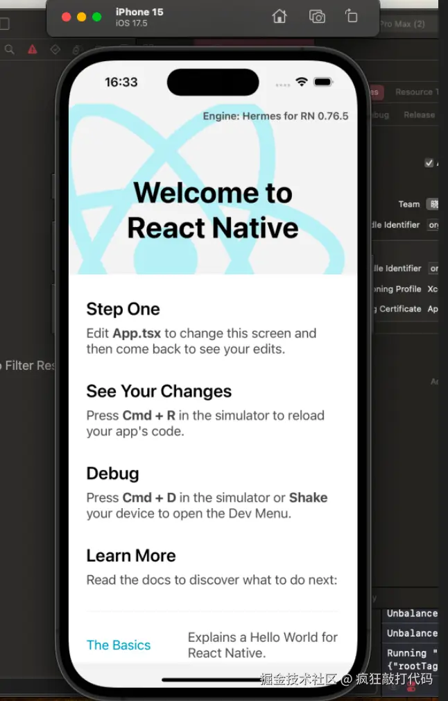Image resolution: width=448 pixels, height=701 pixels.
Task: Click Bundle Identifier field just under Team
Action: point(433,225)
